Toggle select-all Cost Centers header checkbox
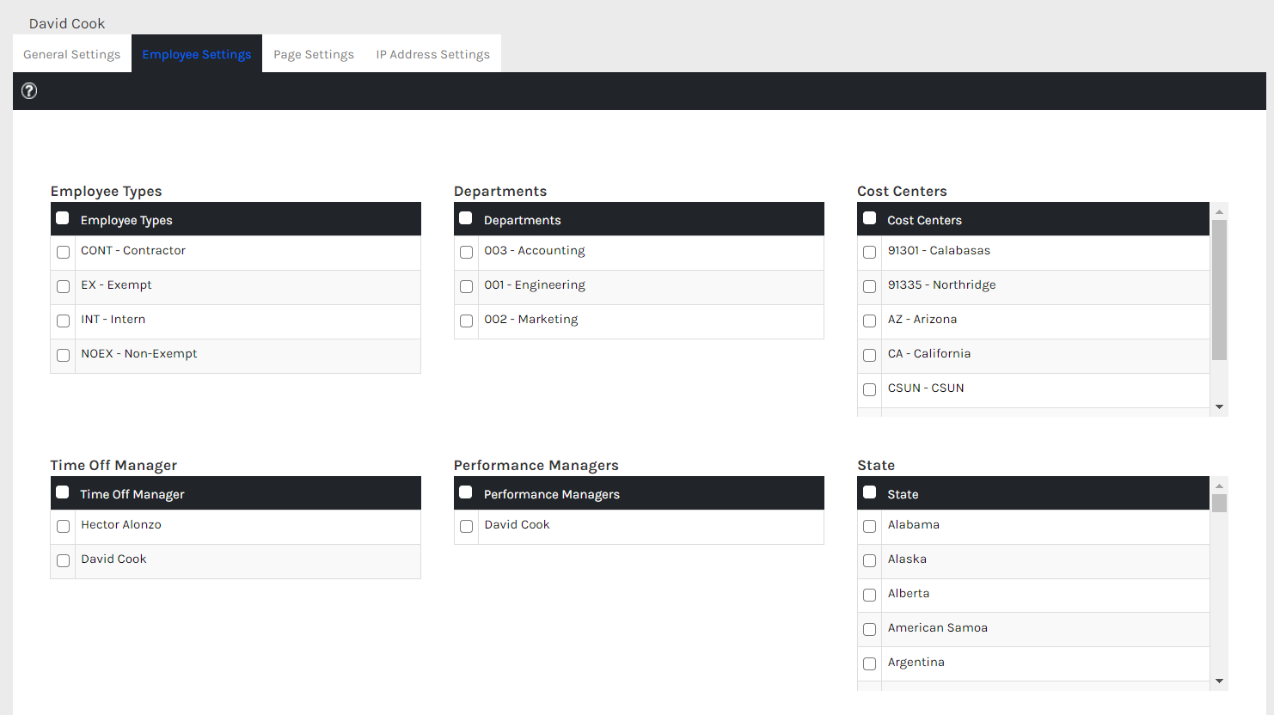This screenshot has width=1274, height=715. tap(870, 218)
